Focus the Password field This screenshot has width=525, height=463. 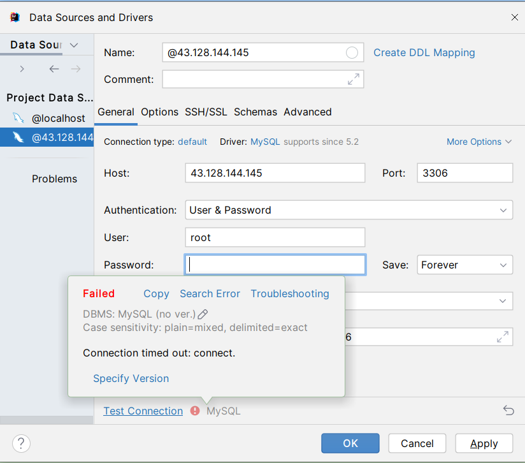(275, 265)
